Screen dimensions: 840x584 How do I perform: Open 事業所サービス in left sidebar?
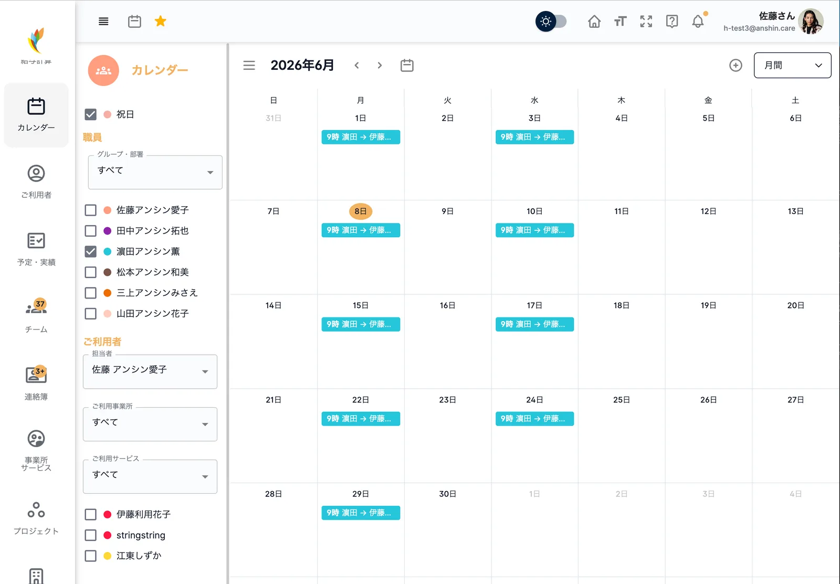click(x=36, y=450)
